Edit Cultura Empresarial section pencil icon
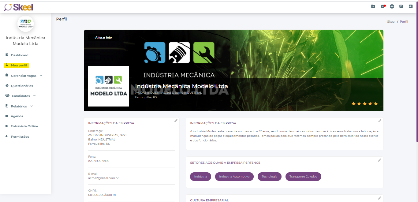Image resolution: width=418 pixels, height=202 pixels. point(380,198)
